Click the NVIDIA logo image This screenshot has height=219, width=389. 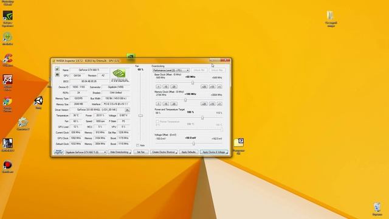pyautogui.click(x=120, y=75)
